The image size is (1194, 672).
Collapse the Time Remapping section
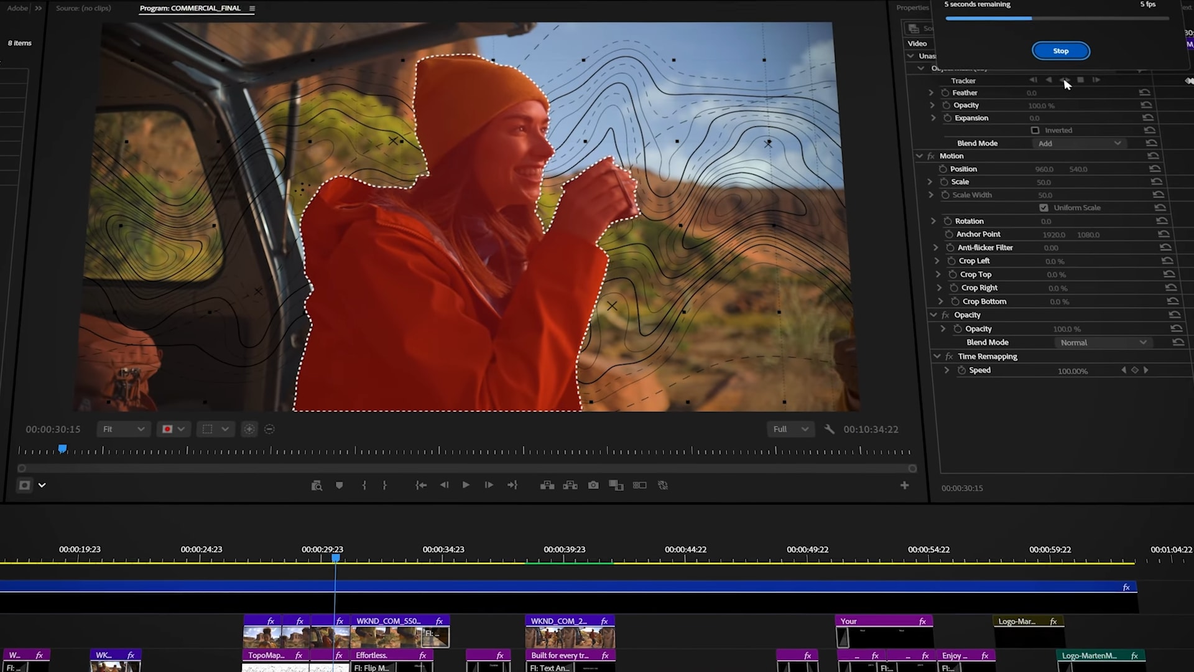[938, 356]
